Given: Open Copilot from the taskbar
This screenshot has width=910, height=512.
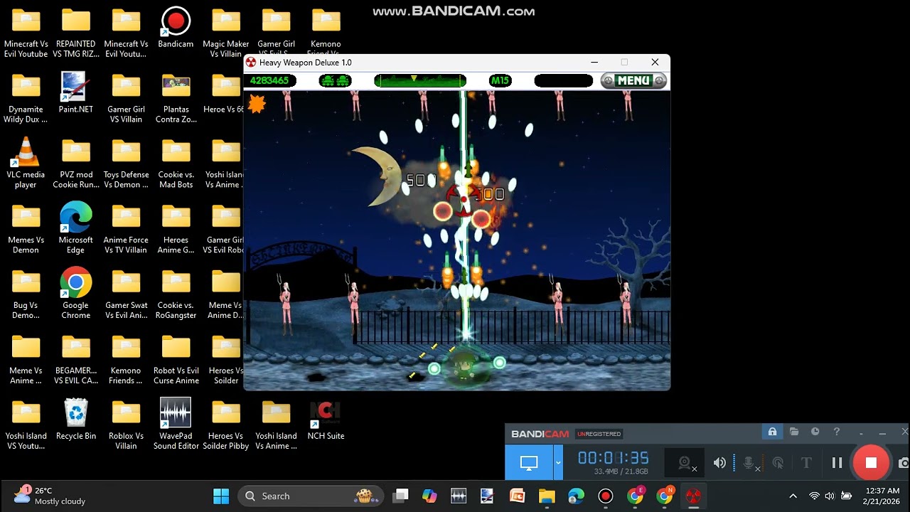Looking at the screenshot, I should click(429, 496).
